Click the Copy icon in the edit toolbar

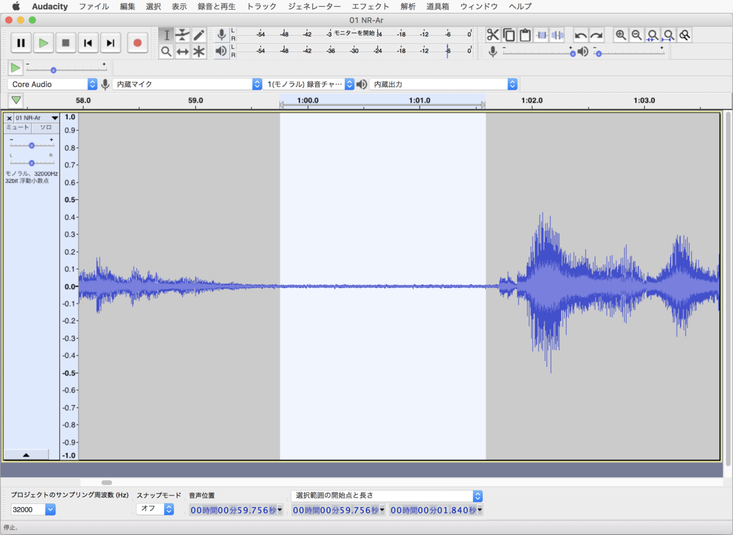[509, 35]
